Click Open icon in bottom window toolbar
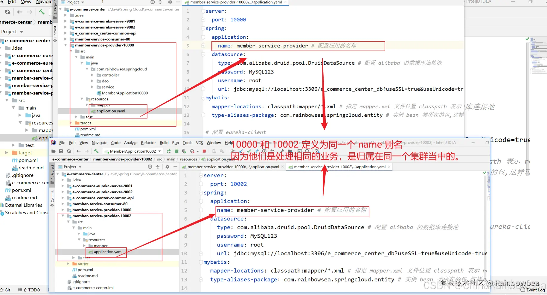 [54, 151]
